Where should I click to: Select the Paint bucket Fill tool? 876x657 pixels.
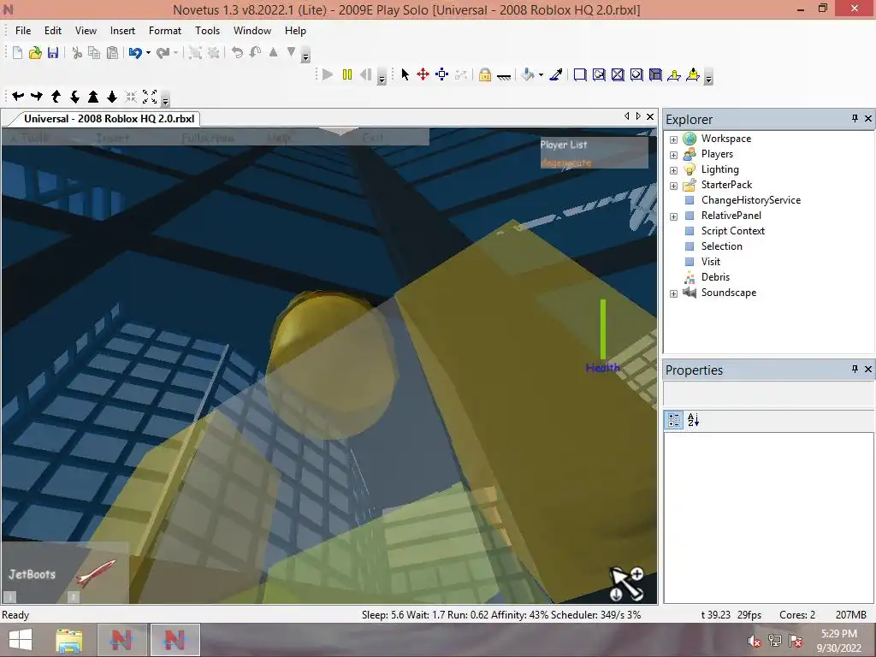[527, 74]
